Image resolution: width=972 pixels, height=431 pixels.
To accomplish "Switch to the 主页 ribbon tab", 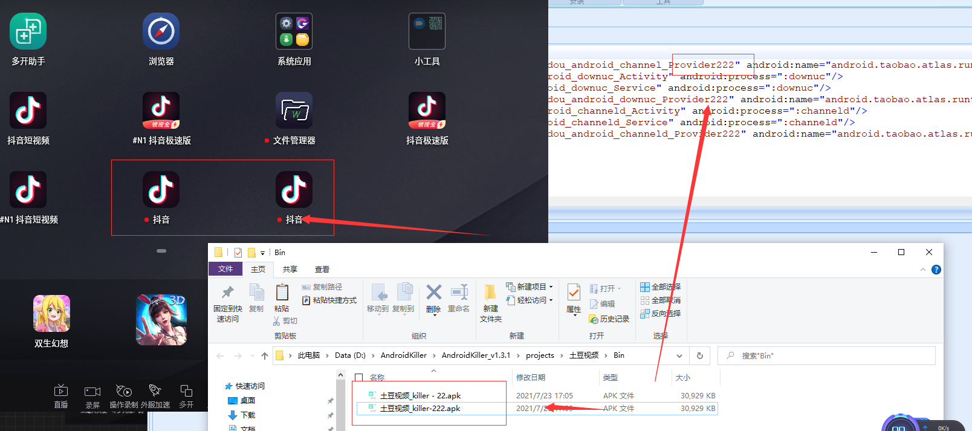I will pos(258,270).
